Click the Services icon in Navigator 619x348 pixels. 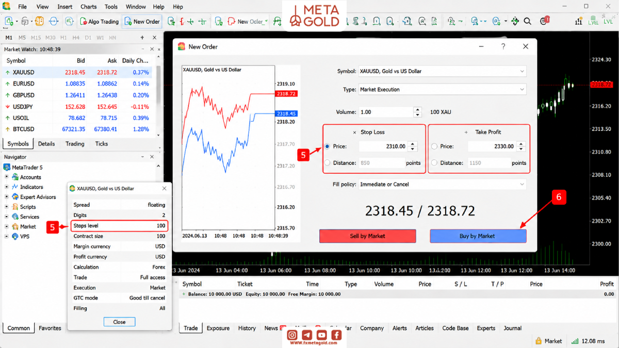tap(15, 217)
